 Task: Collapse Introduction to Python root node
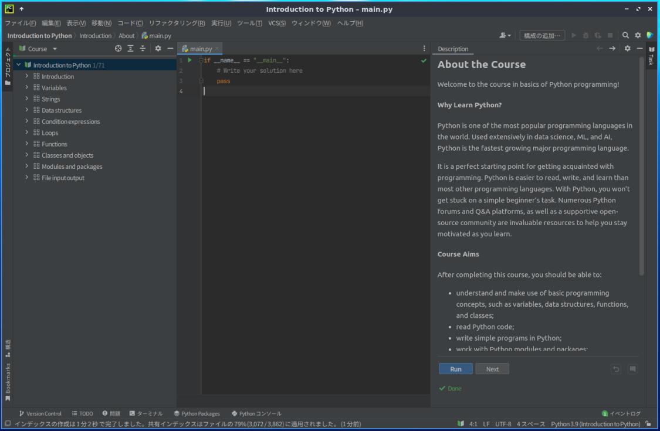tap(19, 65)
